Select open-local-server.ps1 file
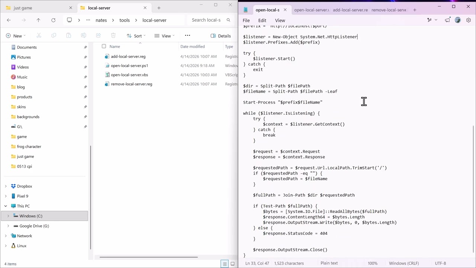The width and height of the screenshot is (476, 268). (x=129, y=66)
